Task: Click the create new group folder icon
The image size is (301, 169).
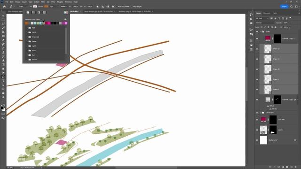Action: (x=287, y=167)
